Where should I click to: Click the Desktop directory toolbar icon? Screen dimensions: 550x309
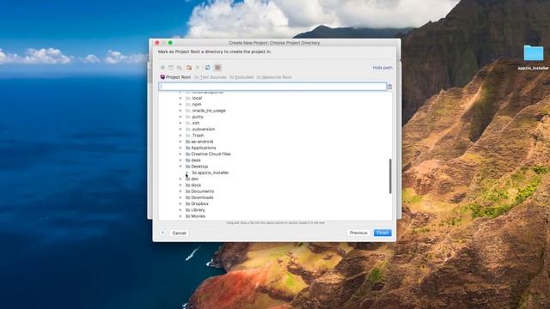click(171, 68)
